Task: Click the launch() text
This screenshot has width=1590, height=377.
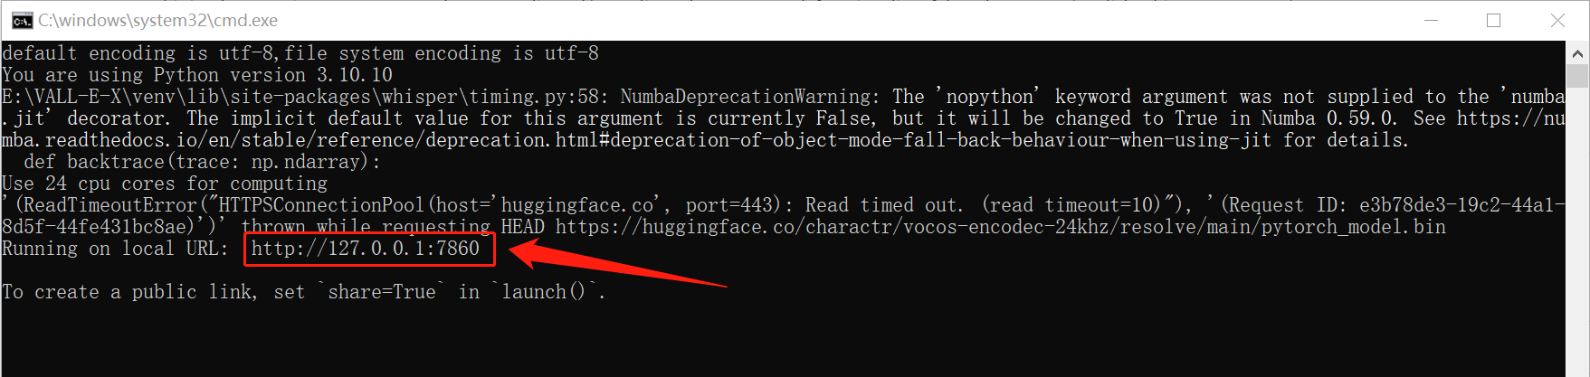Action: click(547, 292)
